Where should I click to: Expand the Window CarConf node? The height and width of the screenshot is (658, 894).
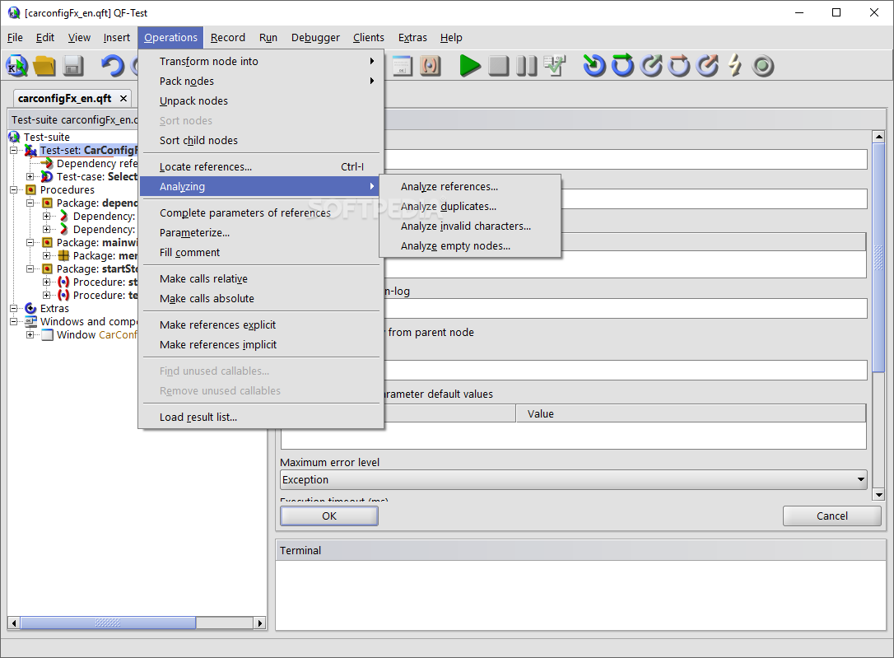30,334
